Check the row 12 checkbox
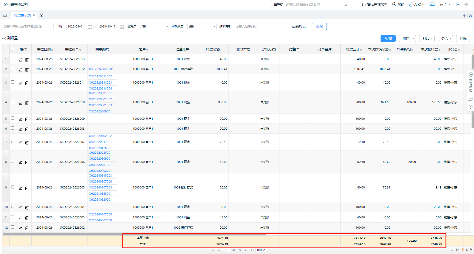The image size is (474, 254). coord(13,227)
